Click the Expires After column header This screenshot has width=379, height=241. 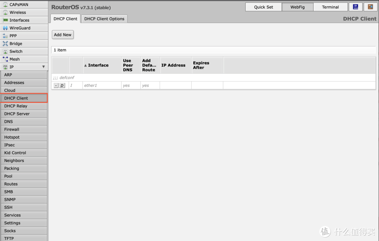[x=207, y=65]
